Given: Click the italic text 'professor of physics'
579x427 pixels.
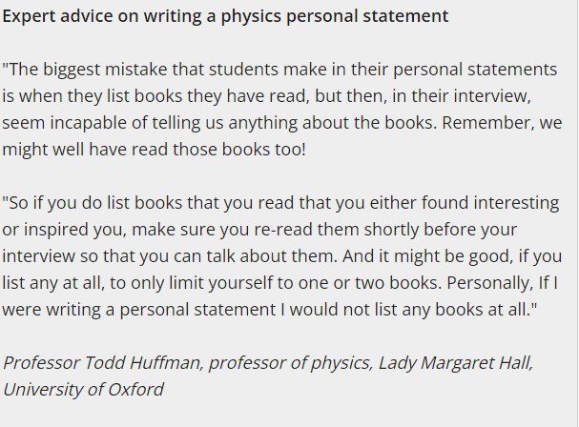Looking at the screenshot, I should 289,363.
